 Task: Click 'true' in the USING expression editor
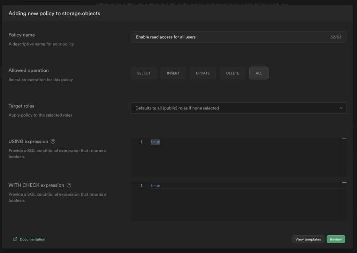coord(155,142)
